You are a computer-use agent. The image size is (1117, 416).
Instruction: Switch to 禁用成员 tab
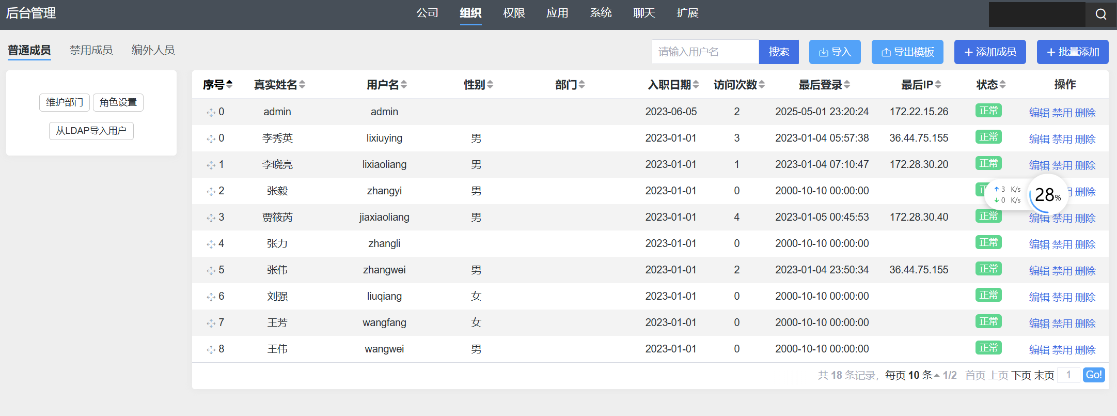(x=91, y=50)
